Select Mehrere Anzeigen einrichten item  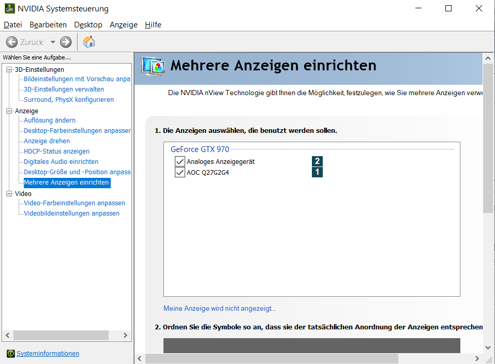click(67, 183)
